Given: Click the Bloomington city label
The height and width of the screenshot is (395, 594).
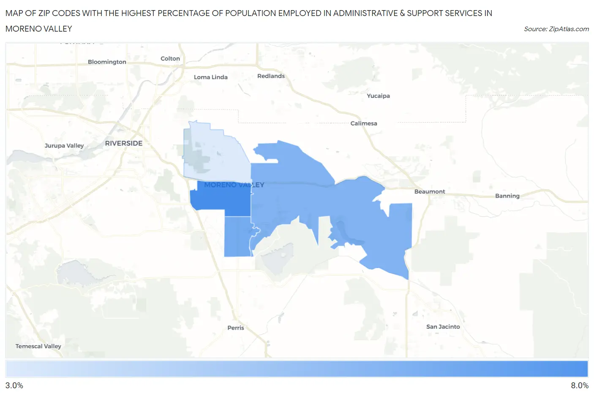Looking at the screenshot, I should [107, 62].
